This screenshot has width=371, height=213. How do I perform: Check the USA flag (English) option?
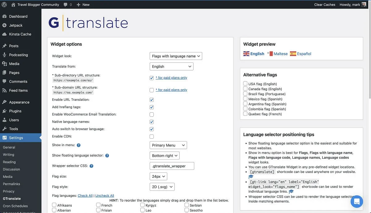245,84
